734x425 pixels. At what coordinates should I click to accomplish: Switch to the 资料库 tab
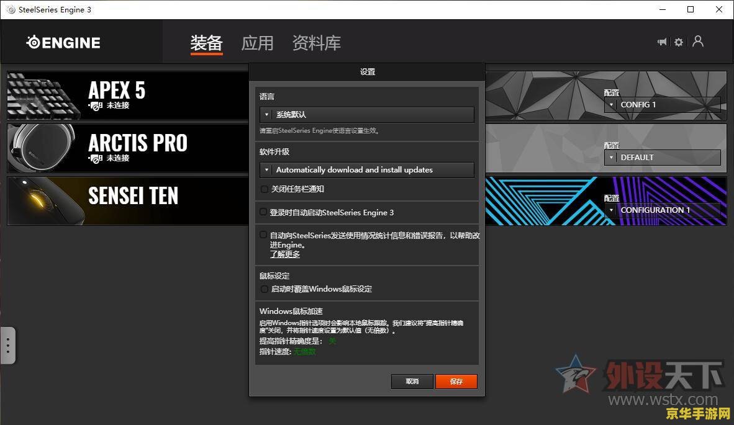[x=317, y=43]
